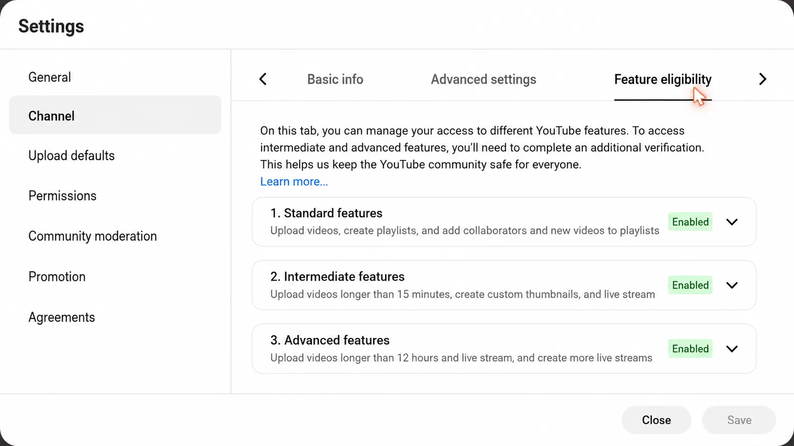Select Channel in the sidebar
This screenshot has width=794, height=446.
point(115,115)
